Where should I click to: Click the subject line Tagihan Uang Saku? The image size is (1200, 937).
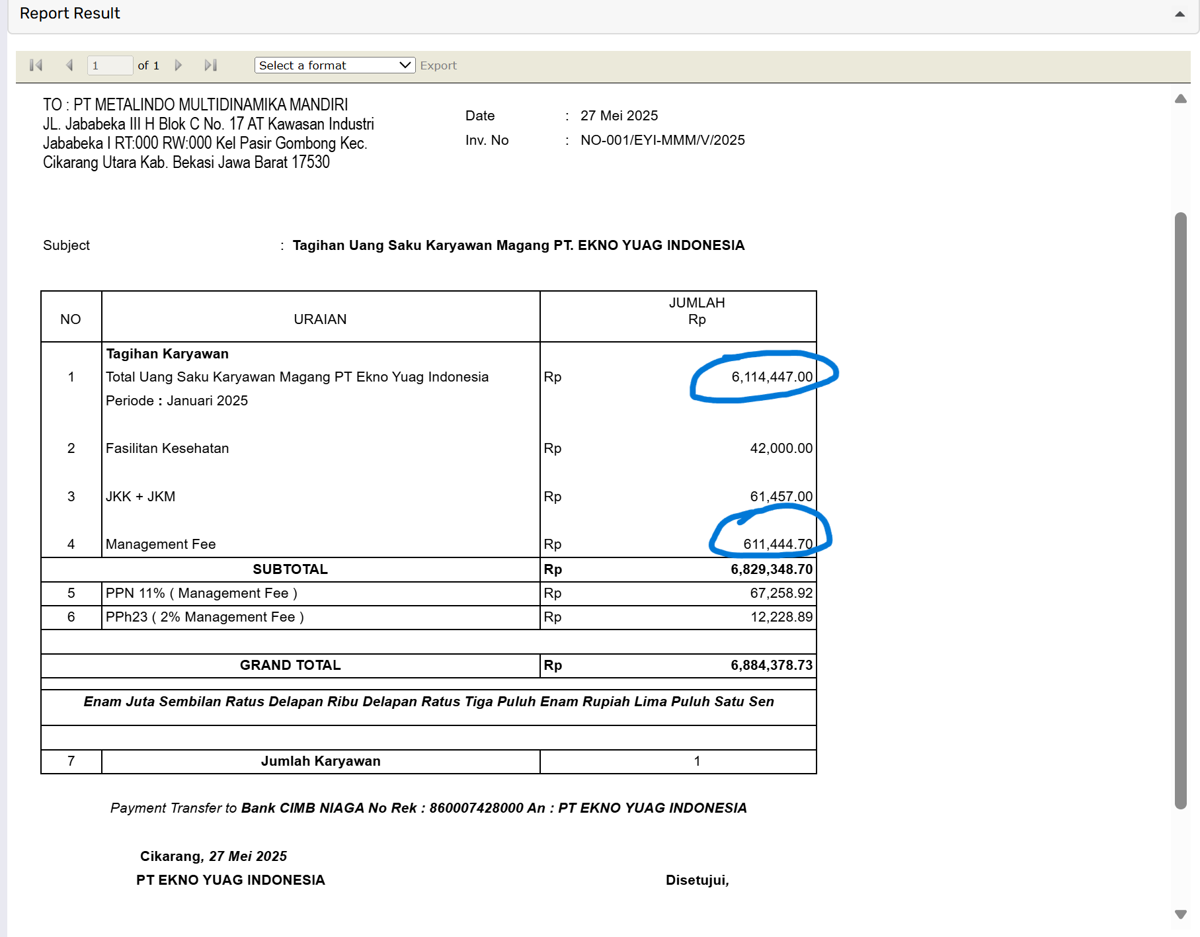pos(518,245)
